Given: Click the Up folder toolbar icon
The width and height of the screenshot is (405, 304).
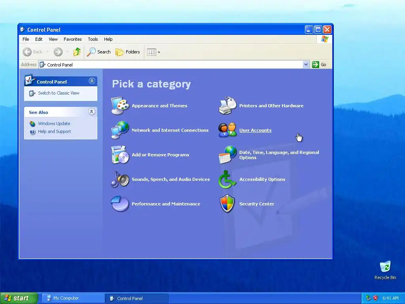Looking at the screenshot, I should point(77,52).
